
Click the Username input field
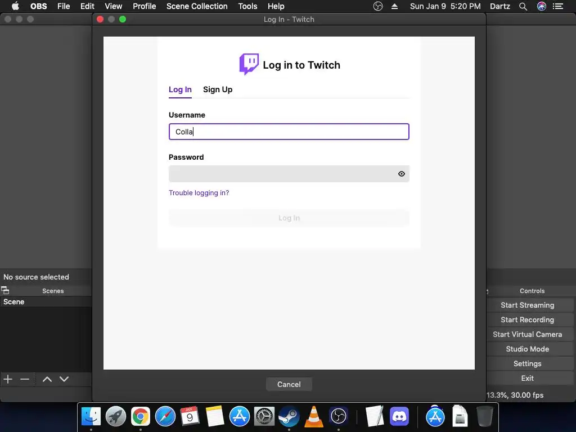point(289,132)
